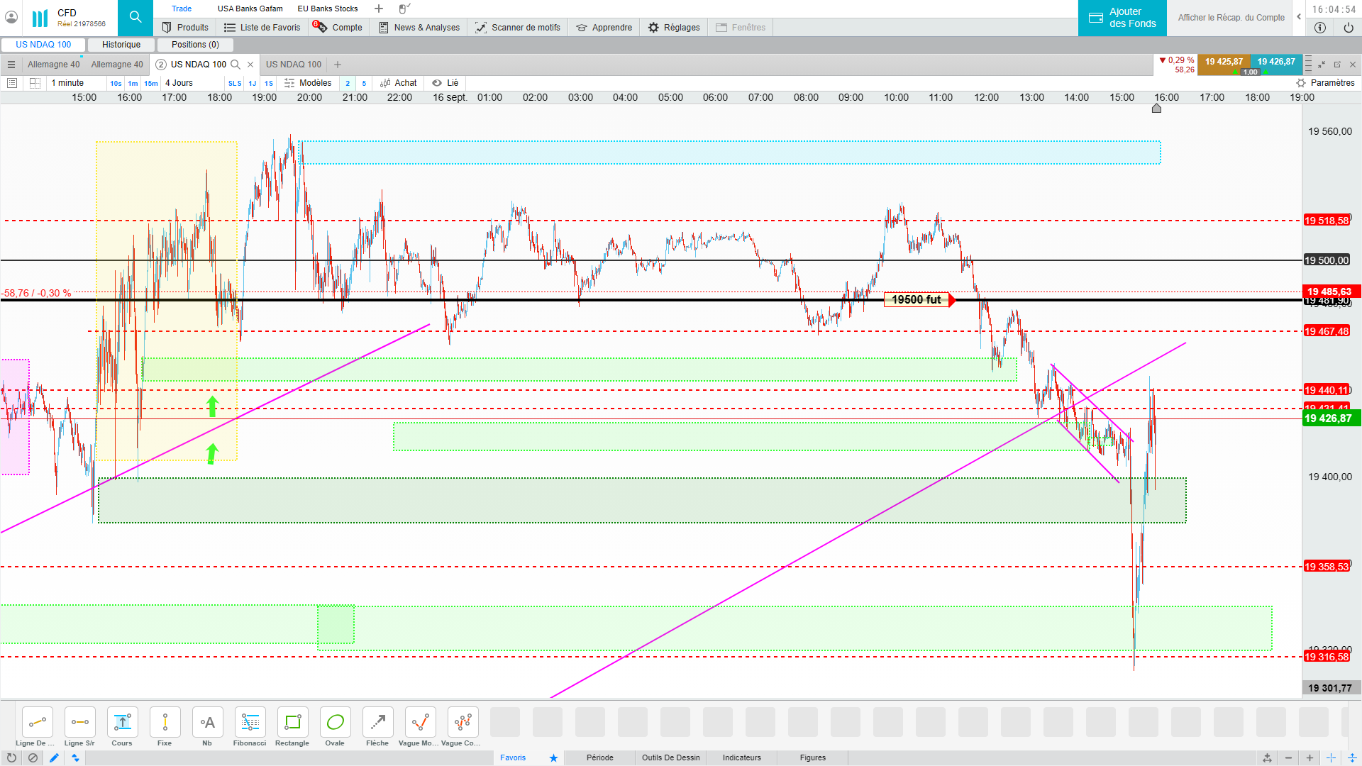Select the Ligne S/r tool
1362x766 pixels.
click(79, 723)
